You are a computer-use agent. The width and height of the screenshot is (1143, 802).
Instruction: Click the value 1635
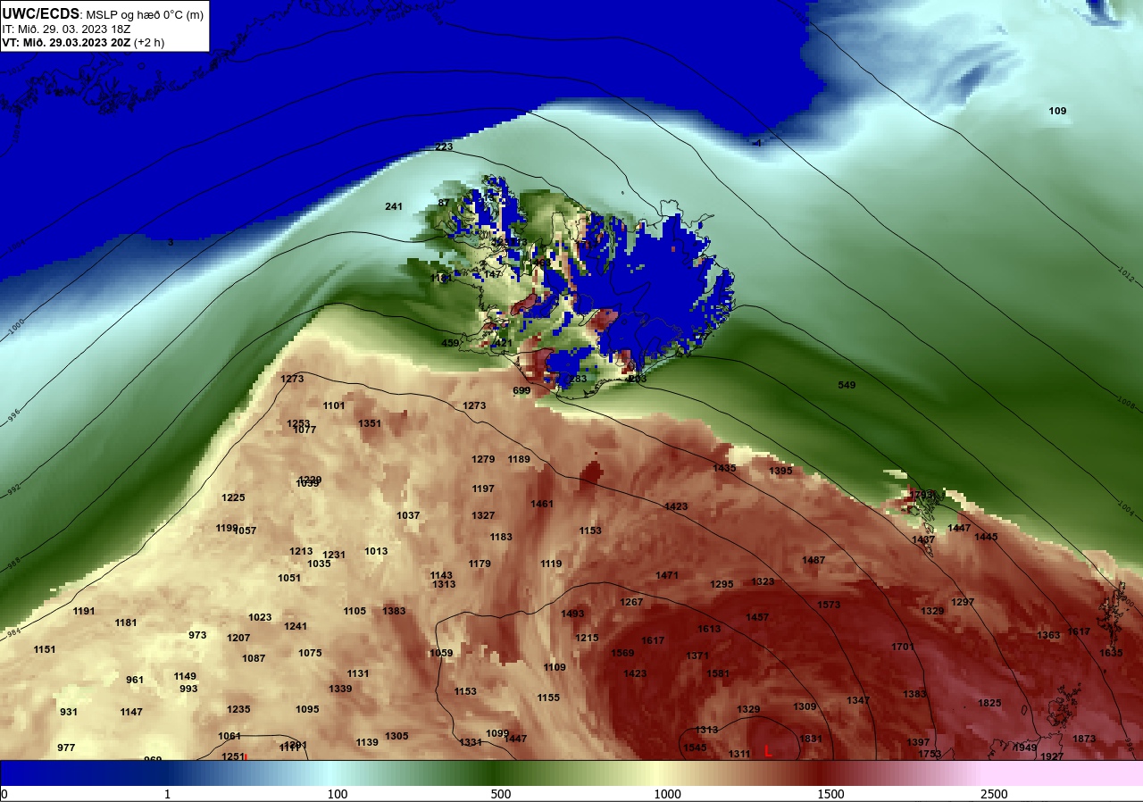pos(1111,653)
